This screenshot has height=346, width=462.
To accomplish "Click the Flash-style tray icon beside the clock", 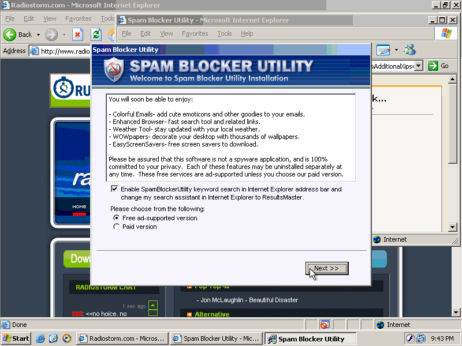I will pos(410,339).
